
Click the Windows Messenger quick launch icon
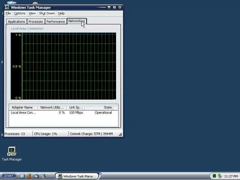43,176
